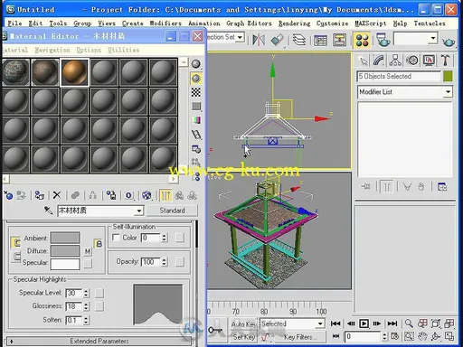Click the Align tool icon

(x=278, y=40)
